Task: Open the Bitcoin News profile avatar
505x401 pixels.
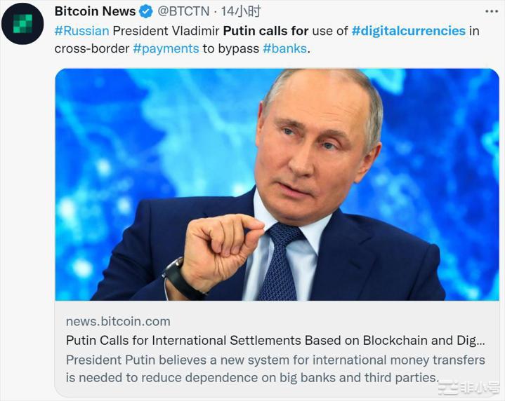Action: click(x=22, y=24)
